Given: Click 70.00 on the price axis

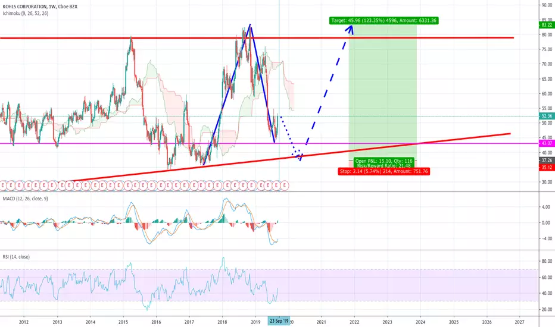Looking at the screenshot, I should [547, 64].
